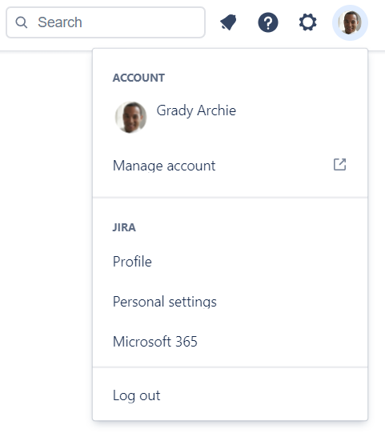Open the notifications bell
Image resolution: width=385 pixels, height=441 pixels.
tap(228, 22)
